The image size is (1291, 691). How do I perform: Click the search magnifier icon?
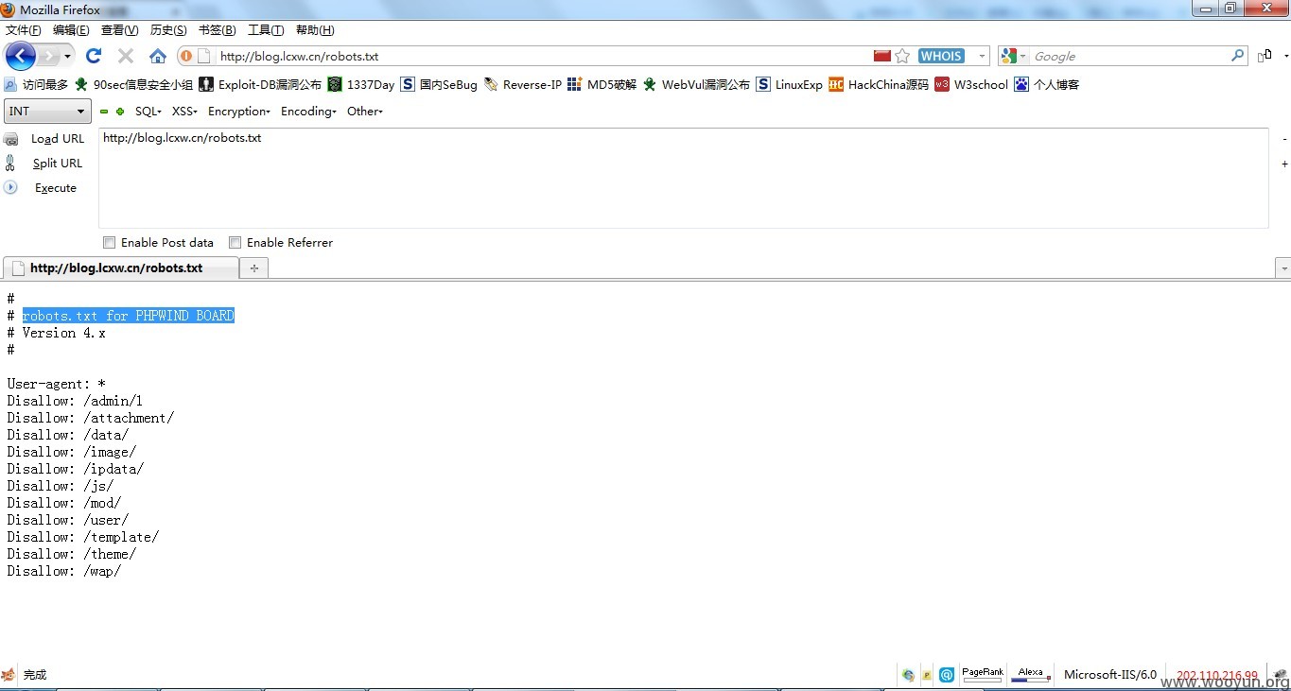pos(1238,56)
